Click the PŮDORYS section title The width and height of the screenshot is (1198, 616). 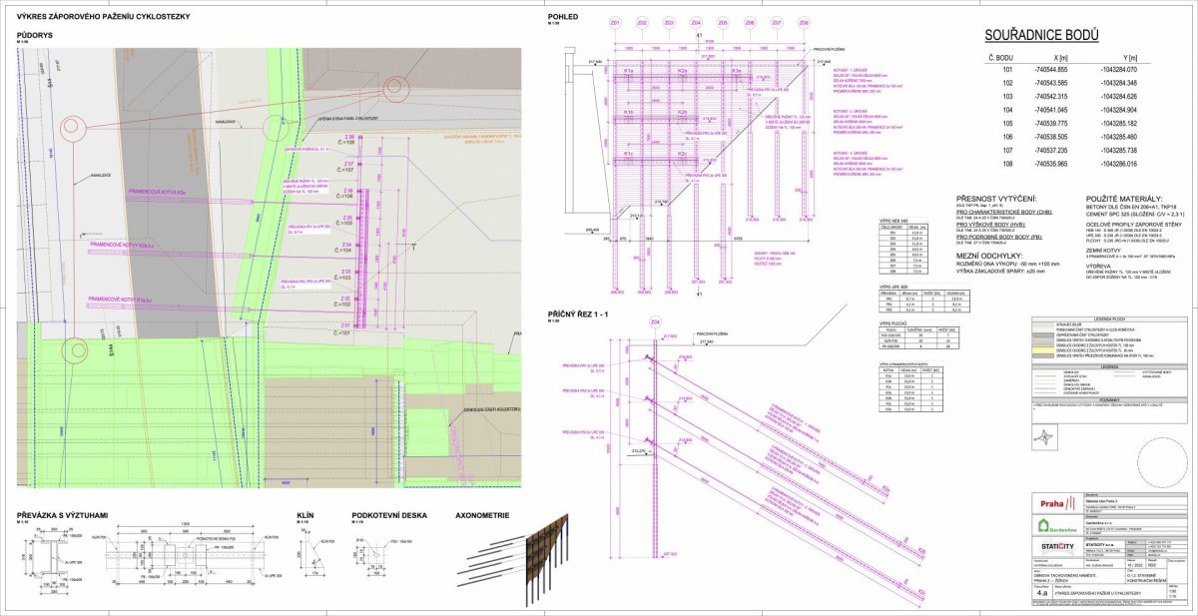(x=34, y=35)
